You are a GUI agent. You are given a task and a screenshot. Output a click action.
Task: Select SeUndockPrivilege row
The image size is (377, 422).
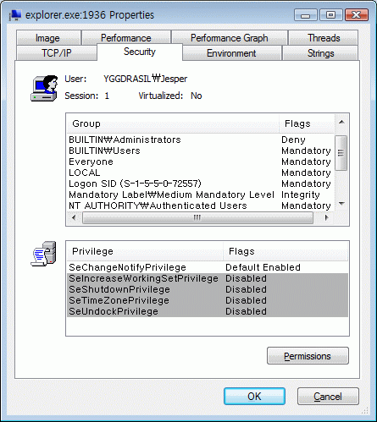(x=208, y=311)
